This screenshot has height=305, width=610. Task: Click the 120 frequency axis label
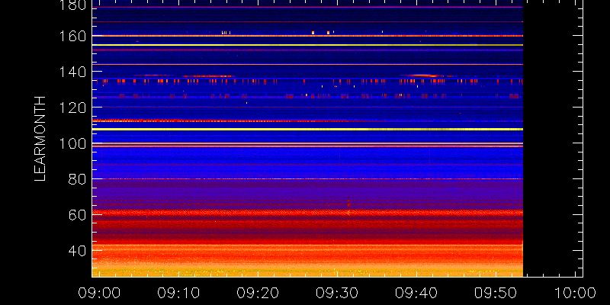click(x=73, y=108)
